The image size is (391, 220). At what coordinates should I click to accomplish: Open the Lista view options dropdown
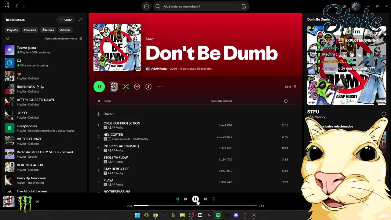click(290, 86)
